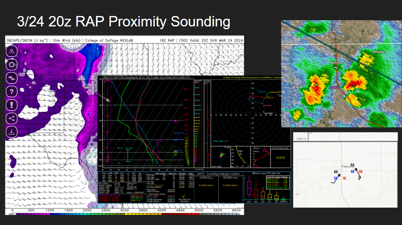
Task: Click the hodograph panel in the sounding
Action: click(x=250, y=113)
